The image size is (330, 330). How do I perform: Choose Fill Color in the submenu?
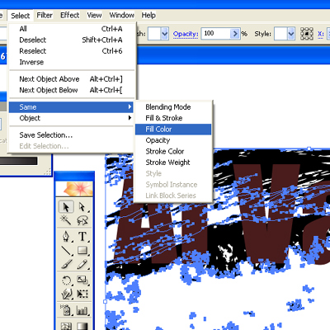[x=173, y=130]
